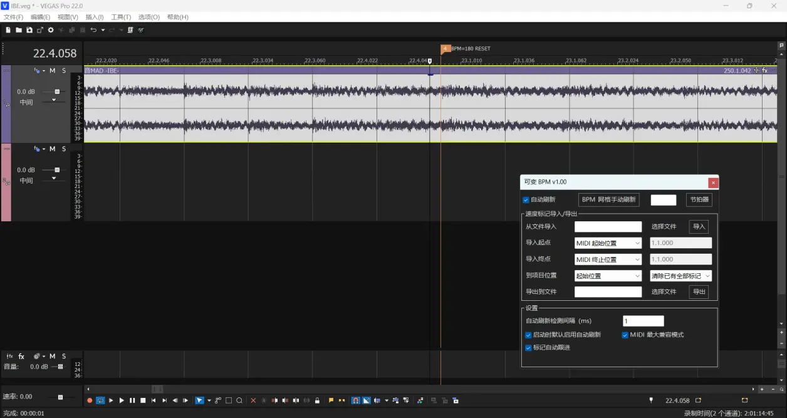Viewport: 787px width, 418px height.
Task: Click Play from start button
Action: click(x=111, y=400)
